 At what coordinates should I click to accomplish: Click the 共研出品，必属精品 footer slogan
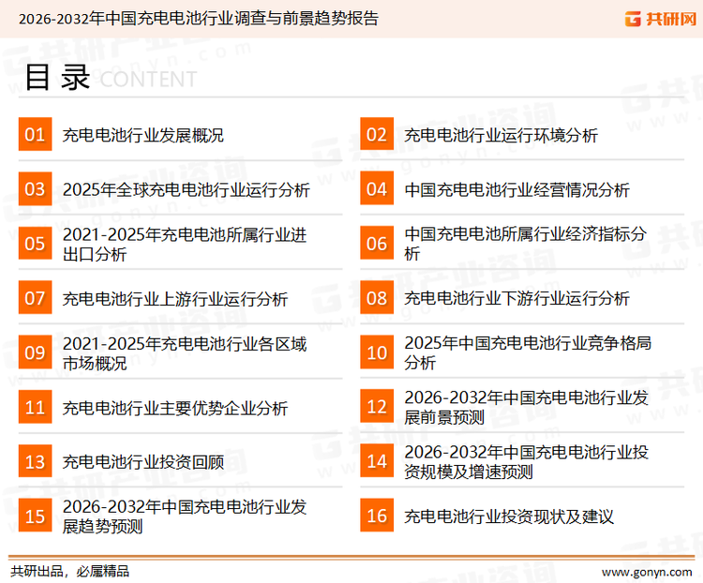click(x=69, y=571)
